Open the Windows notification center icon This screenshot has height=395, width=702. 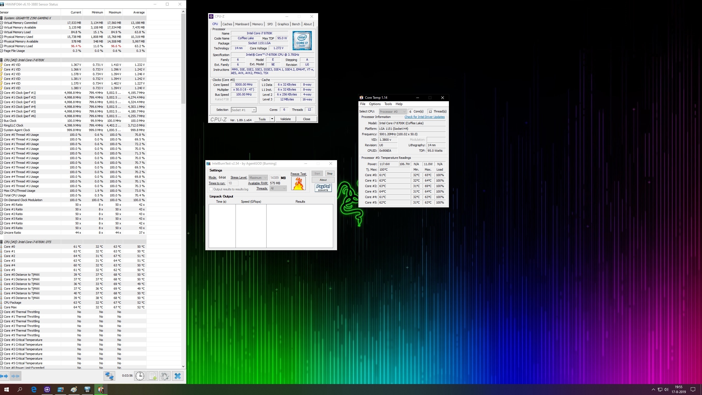pyautogui.click(x=693, y=390)
